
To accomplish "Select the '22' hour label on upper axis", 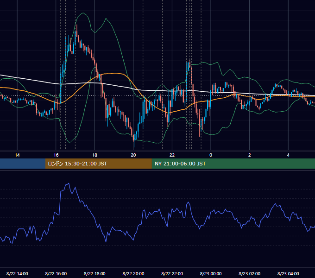I will tap(172, 155).
